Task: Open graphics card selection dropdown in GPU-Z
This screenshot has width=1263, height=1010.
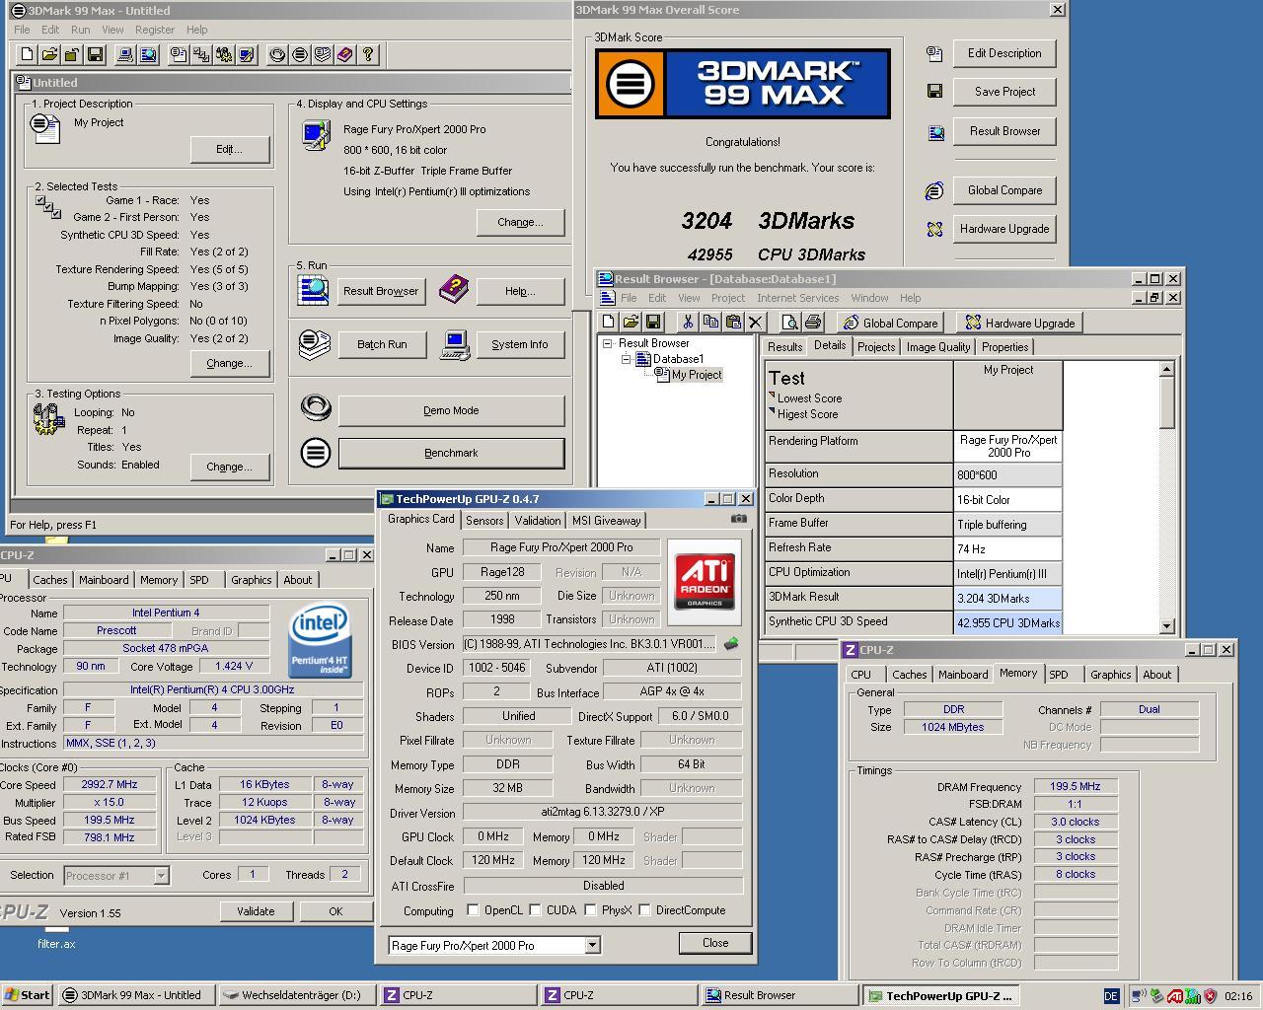Action: (592, 945)
